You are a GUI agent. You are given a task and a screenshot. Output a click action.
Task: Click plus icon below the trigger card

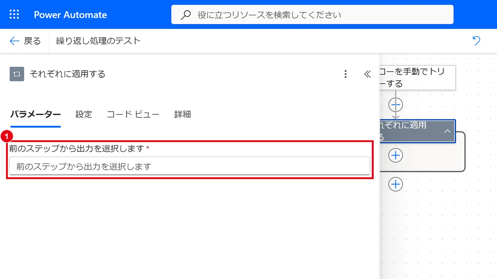(x=395, y=105)
